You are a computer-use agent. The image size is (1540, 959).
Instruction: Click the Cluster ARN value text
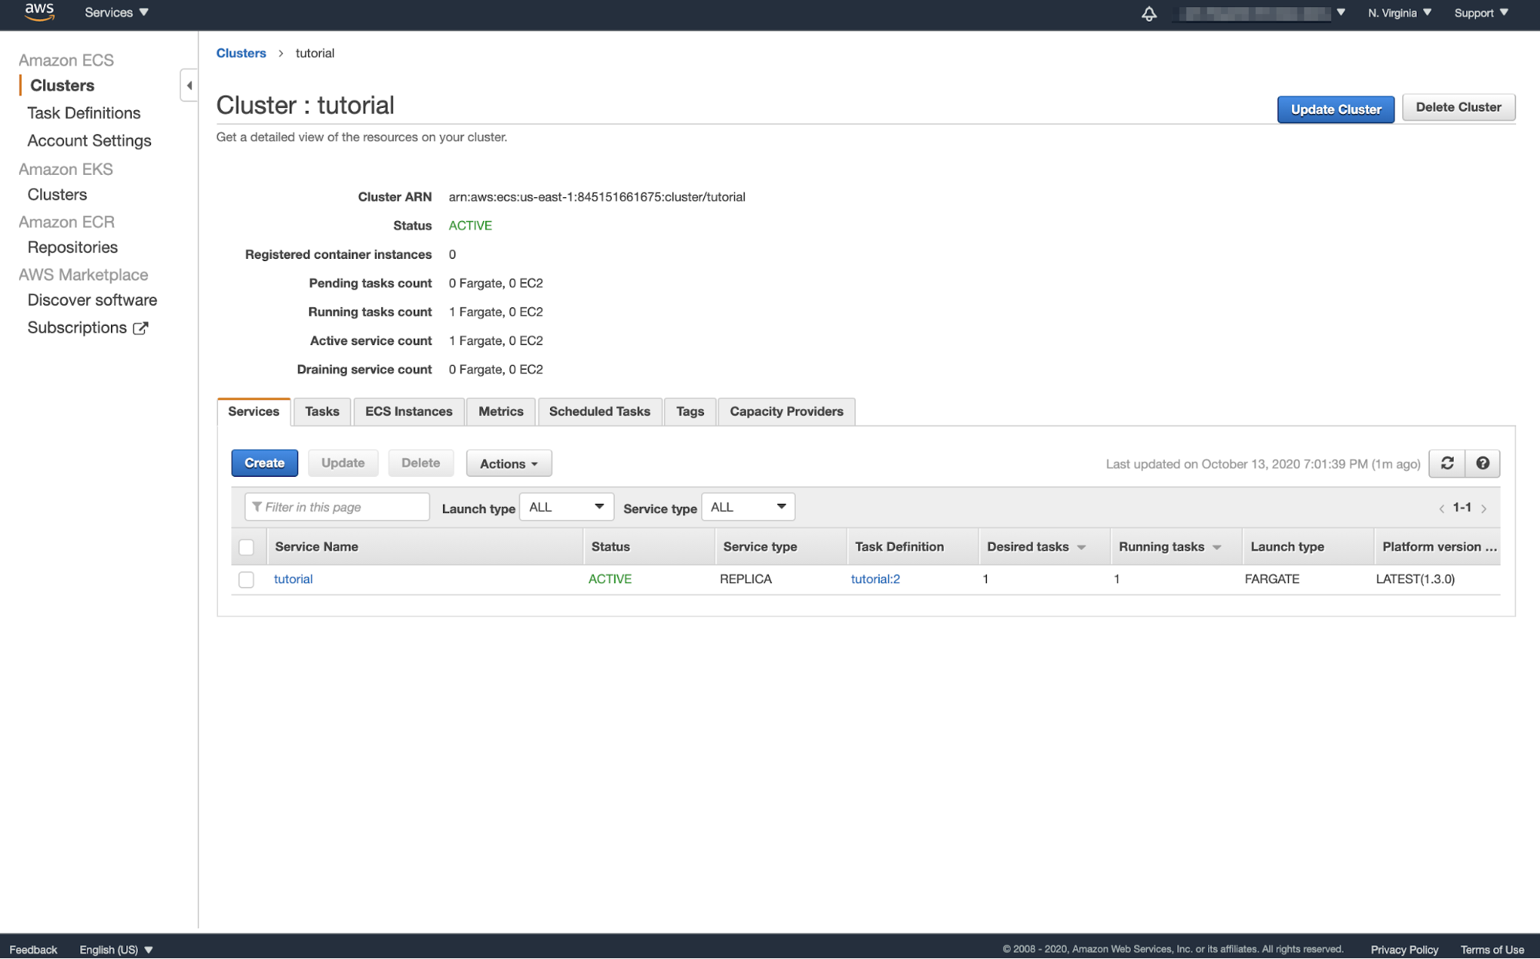597,197
